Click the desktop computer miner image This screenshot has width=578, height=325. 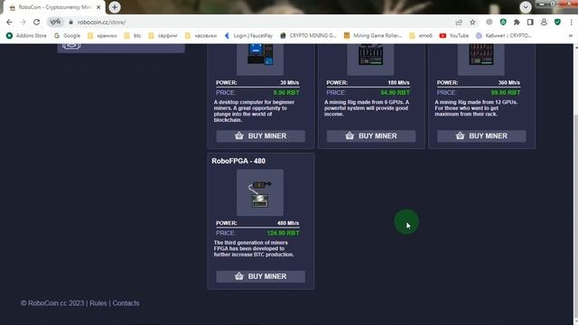260,59
